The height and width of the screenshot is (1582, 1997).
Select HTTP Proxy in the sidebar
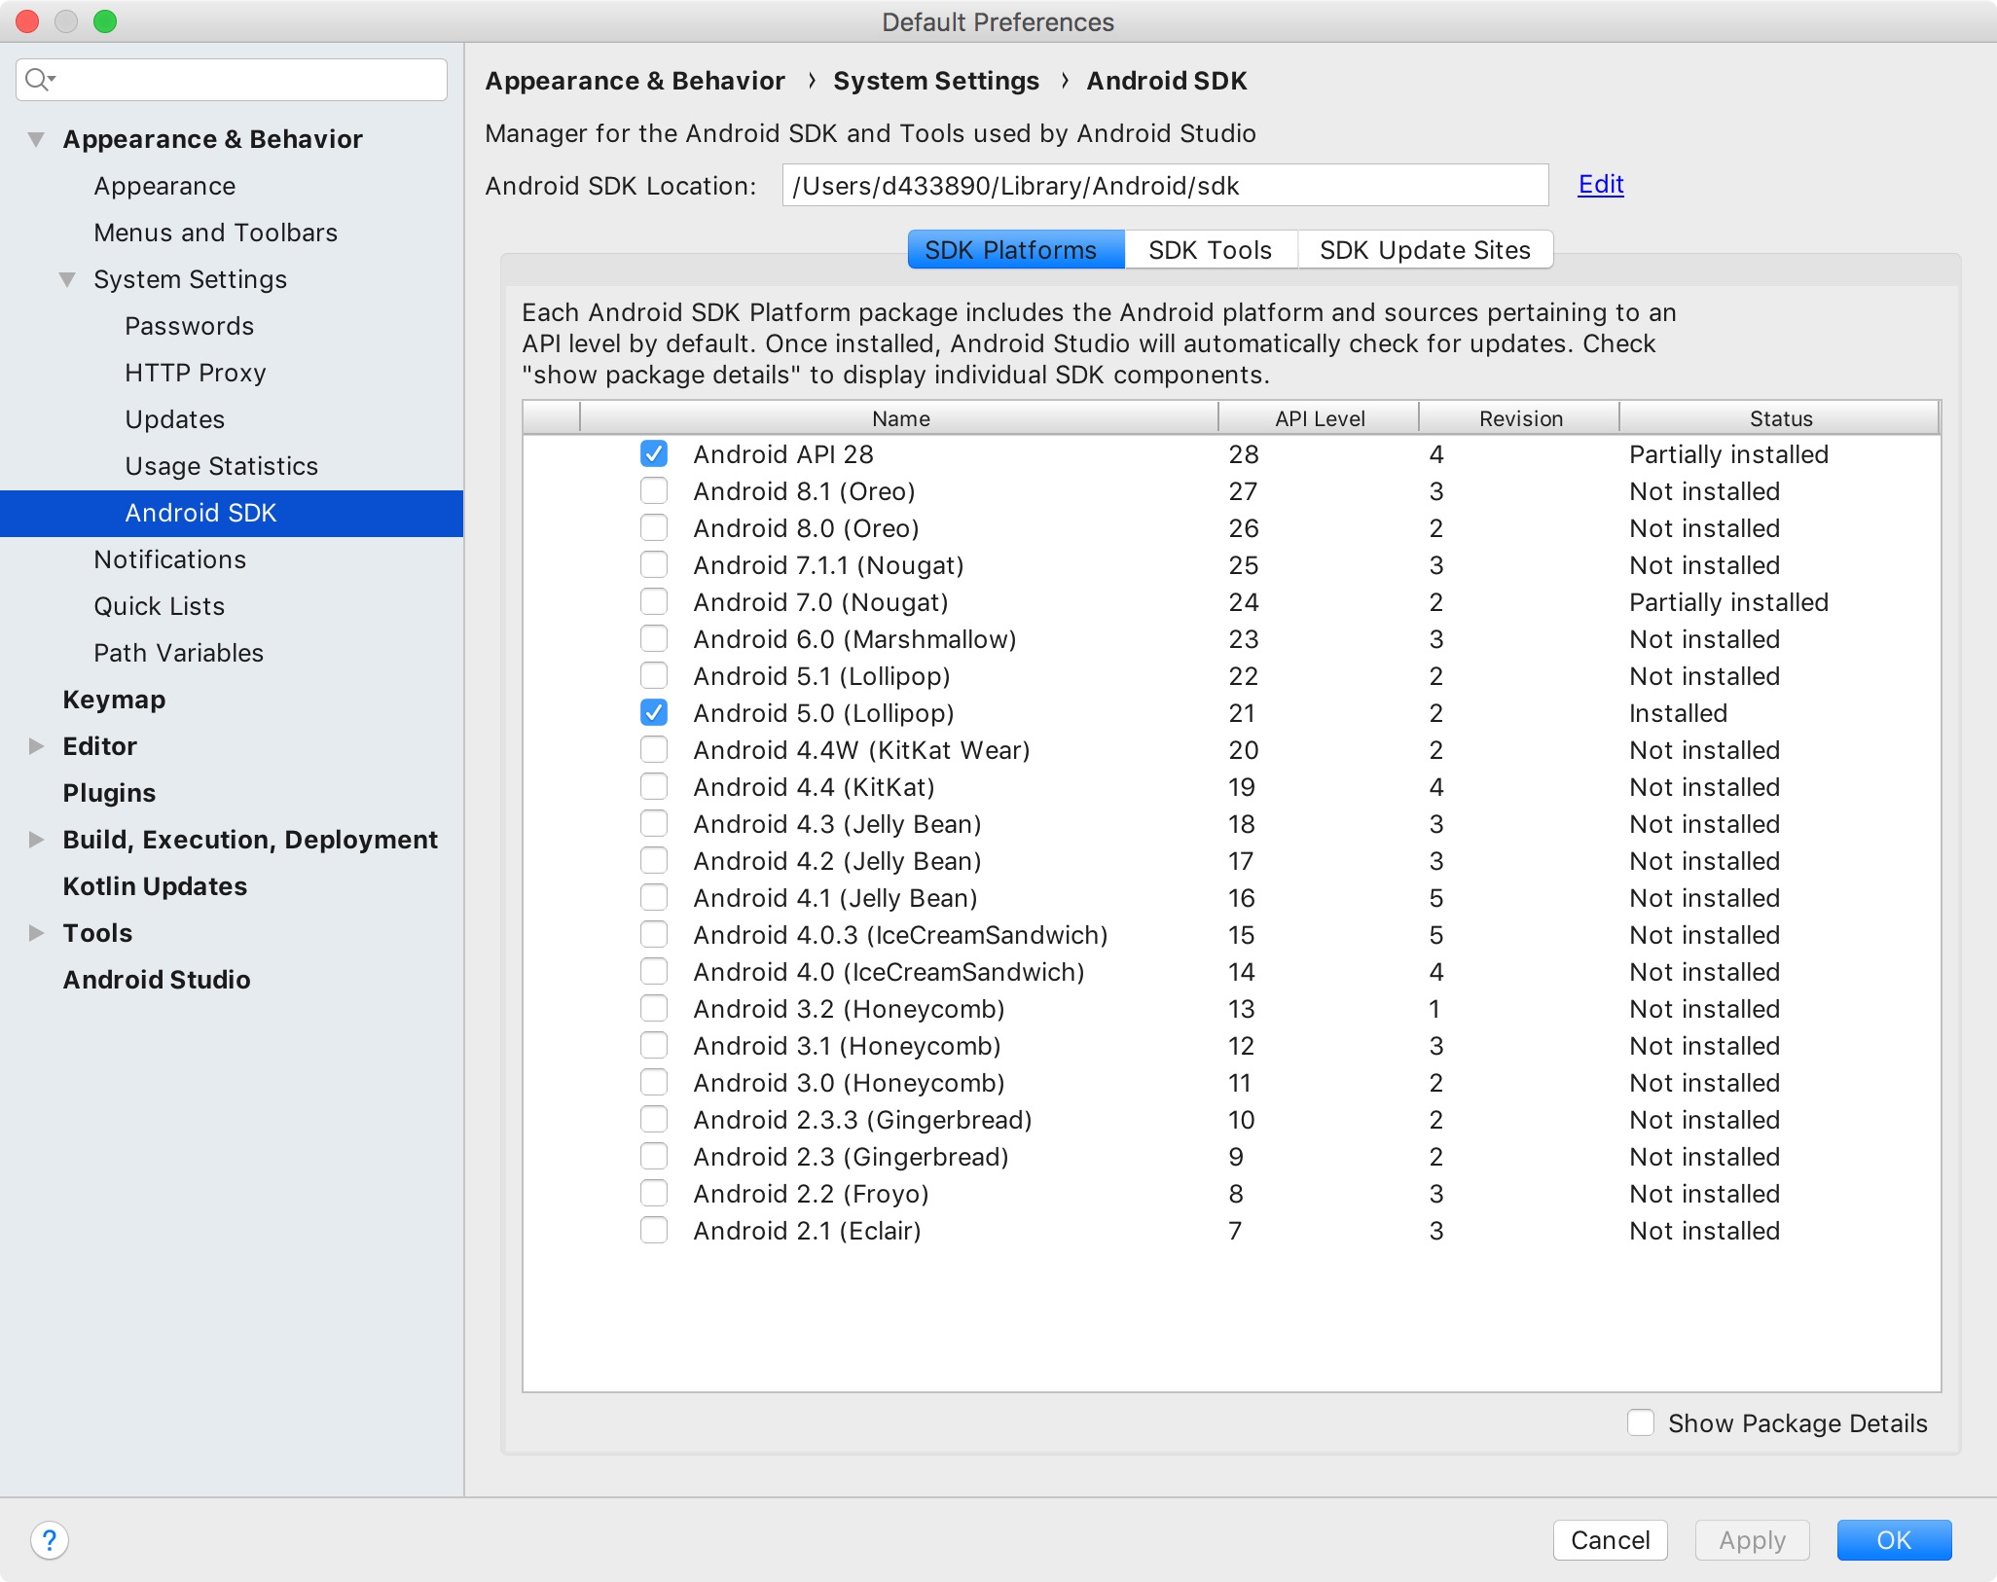tap(195, 373)
